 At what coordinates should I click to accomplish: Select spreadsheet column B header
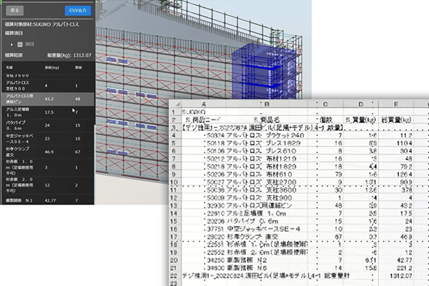point(267,104)
